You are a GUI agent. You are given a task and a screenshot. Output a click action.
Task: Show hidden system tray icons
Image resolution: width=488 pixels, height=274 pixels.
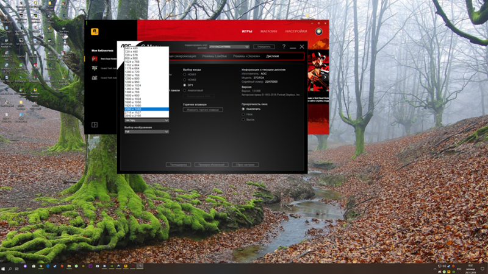click(435, 269)
